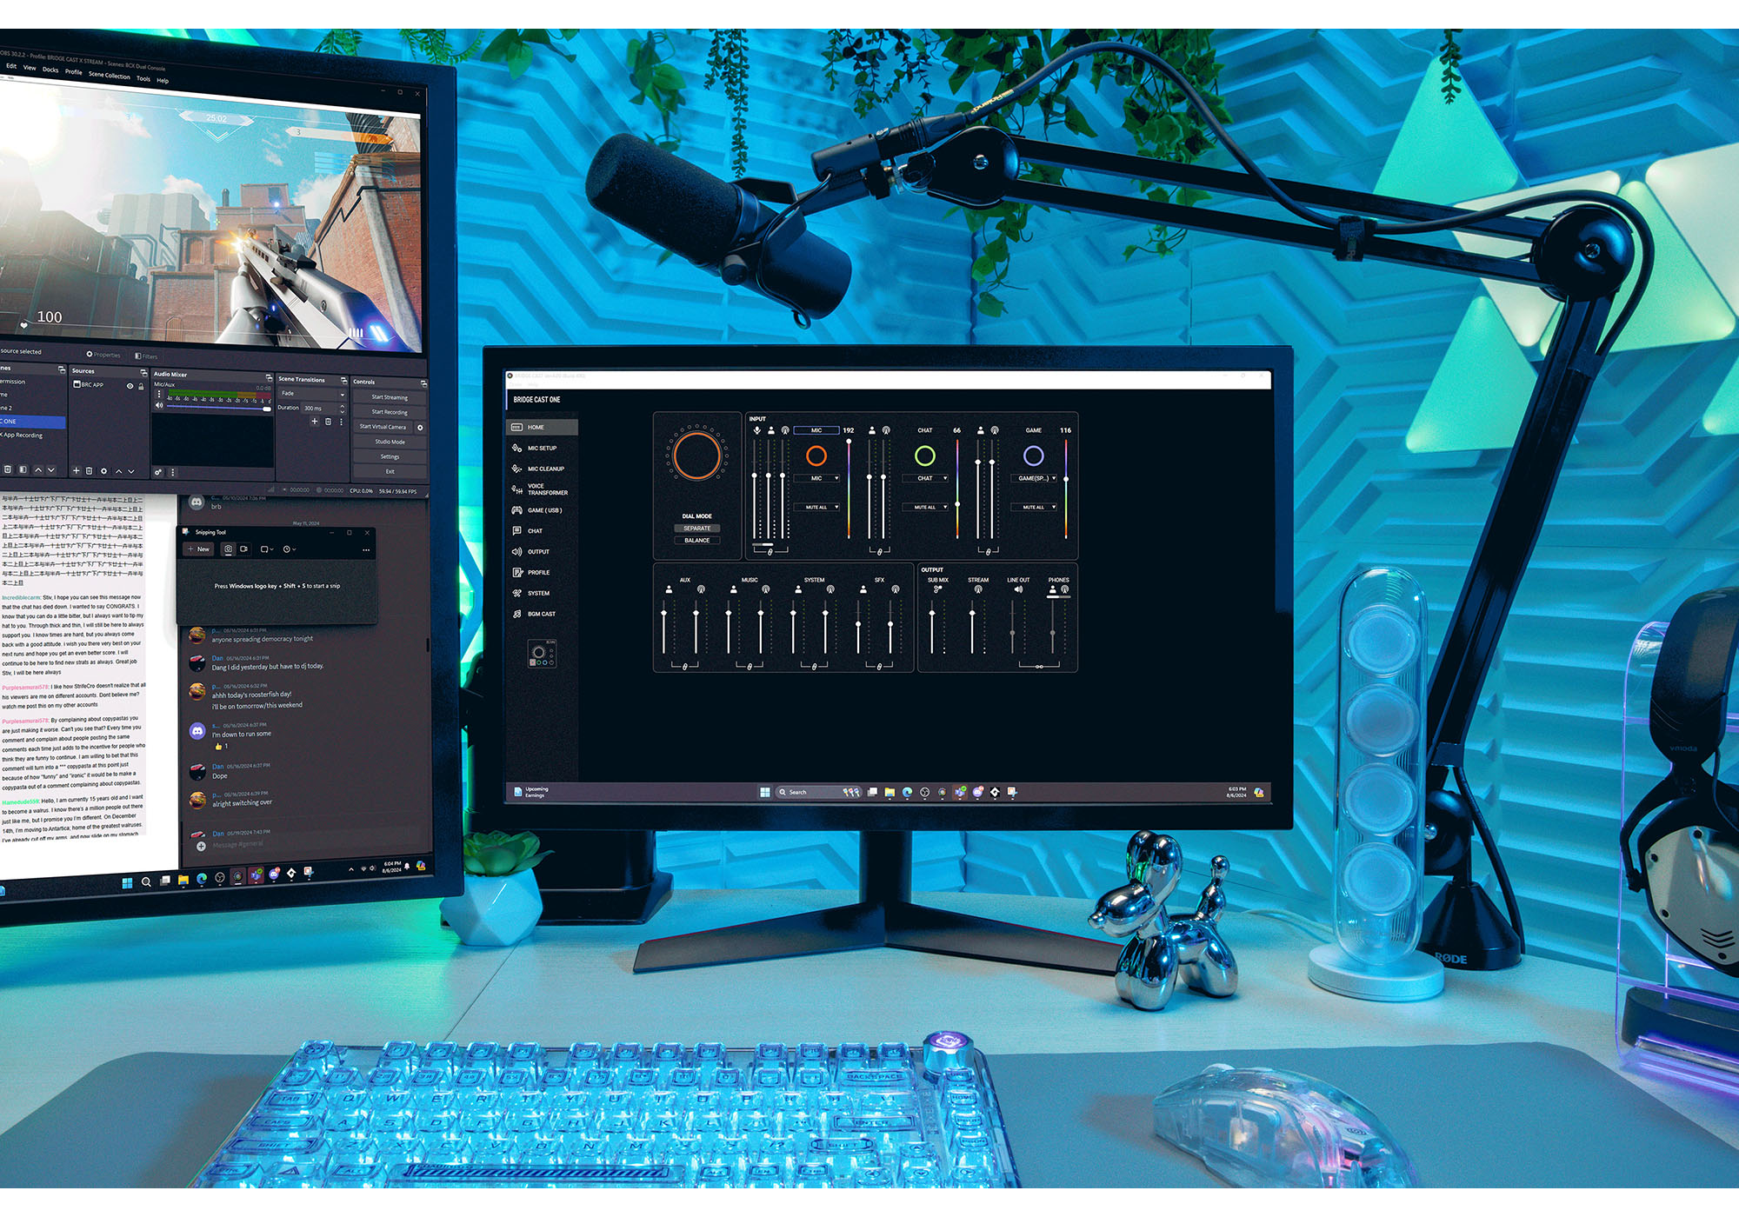Click the virtual camera settings gear in OBS Controls

click(x=420, y=428)
